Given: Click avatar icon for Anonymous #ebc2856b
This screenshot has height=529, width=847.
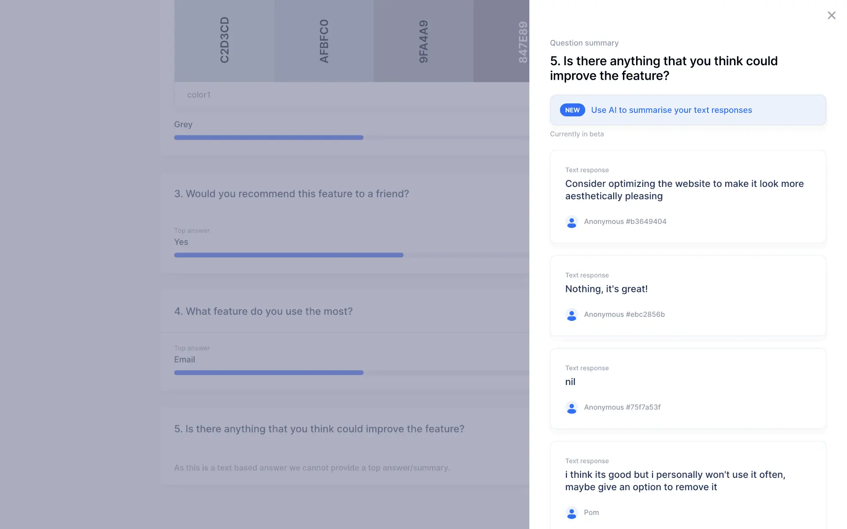Looking at the screenshot, I should [571, 315].
